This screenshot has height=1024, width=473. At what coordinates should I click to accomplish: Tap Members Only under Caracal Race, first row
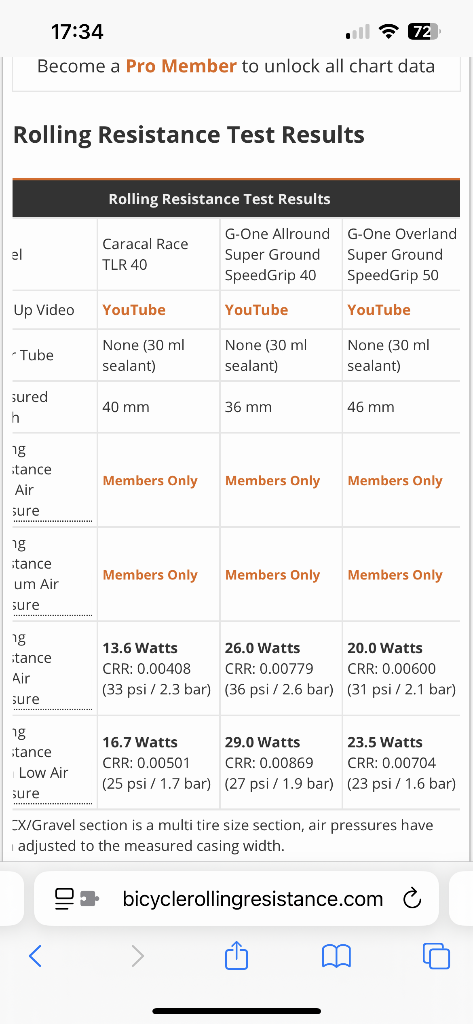150,480
